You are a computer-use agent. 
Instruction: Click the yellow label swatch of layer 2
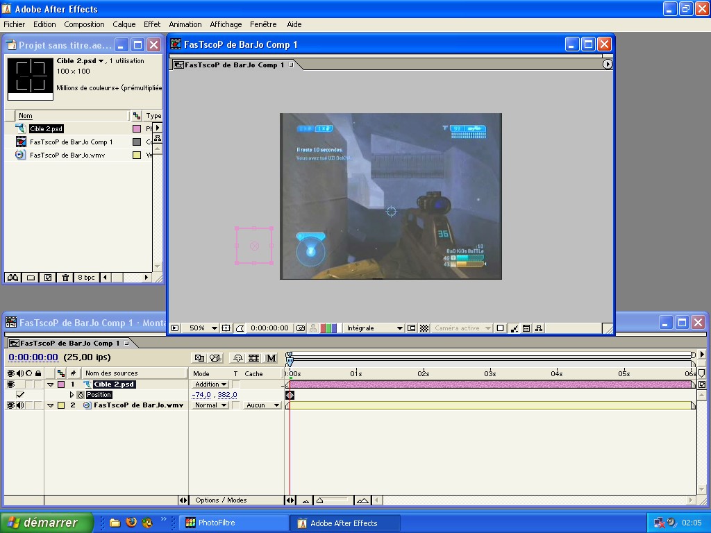[x=61, y=405]
